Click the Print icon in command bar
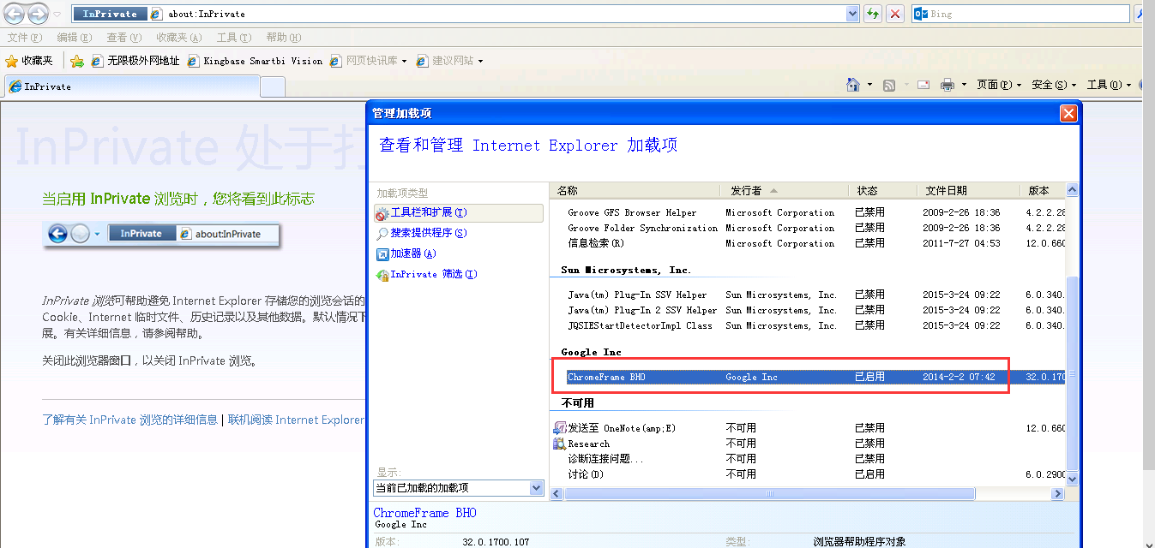The height and width of the screenshot is (548, 1155). [947, 85]
